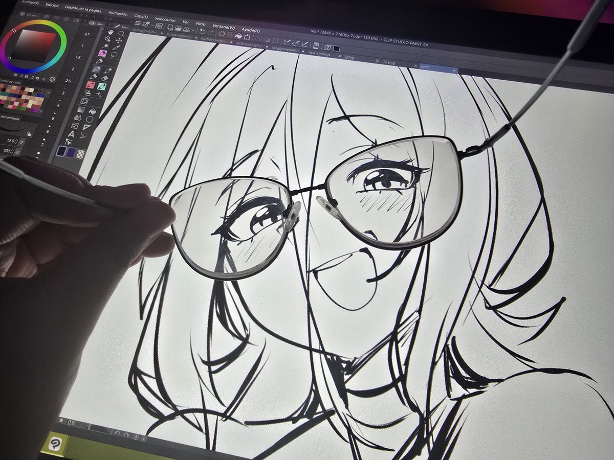
Task: Open the Archivo(F) menu
Action: click(30, 3)
